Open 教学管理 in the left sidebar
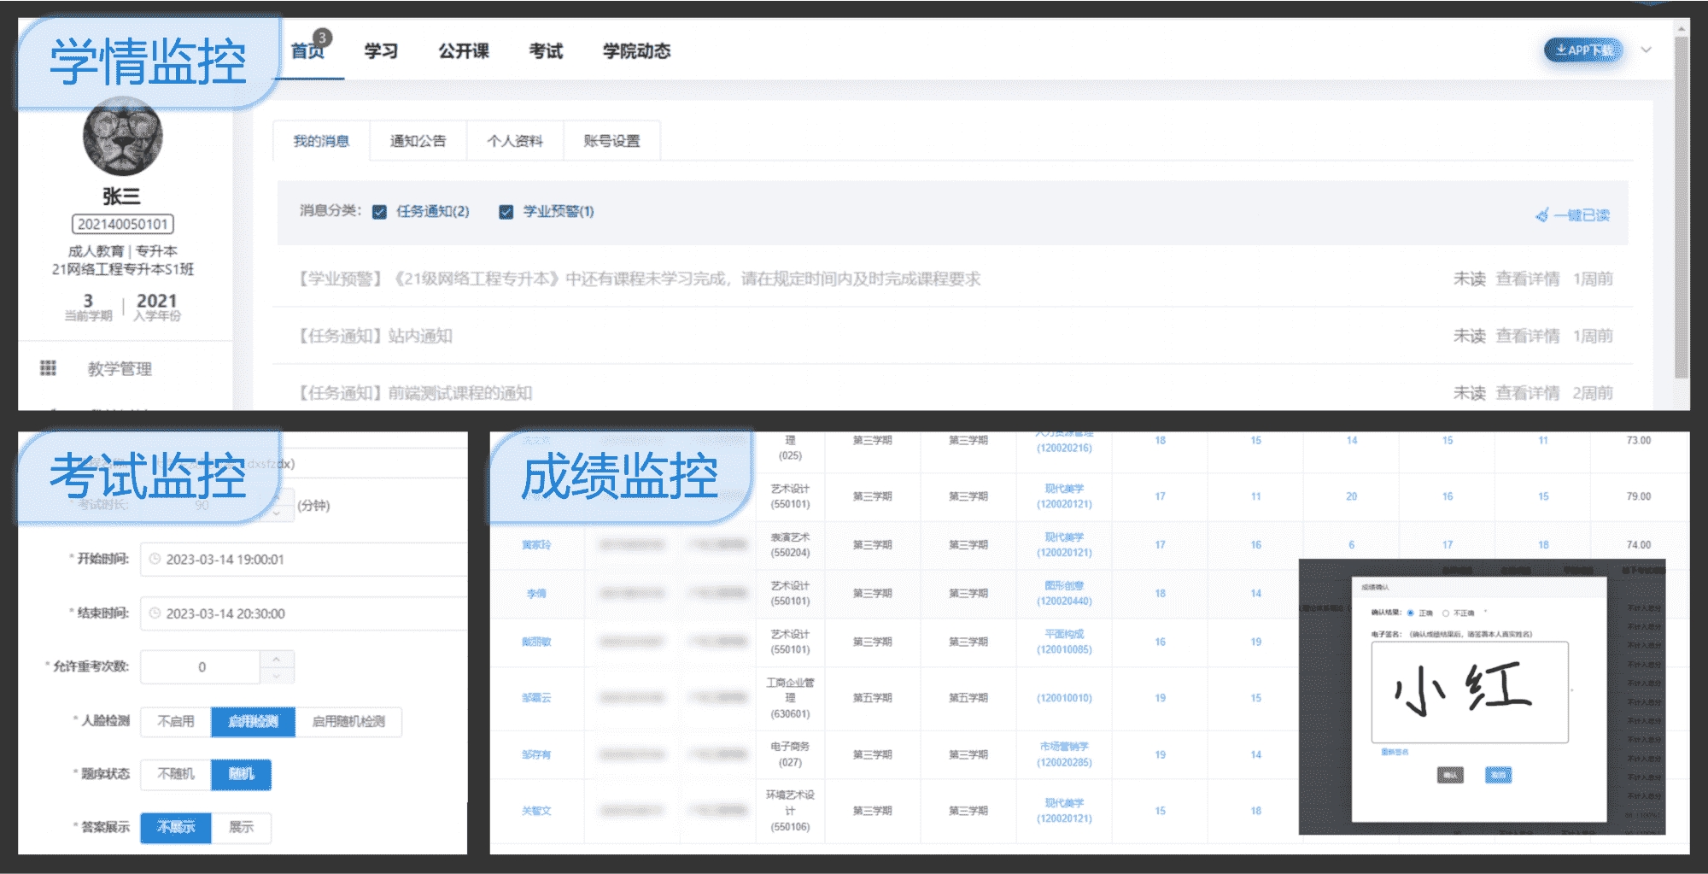 pyautogui.click(x=120, y=369)
